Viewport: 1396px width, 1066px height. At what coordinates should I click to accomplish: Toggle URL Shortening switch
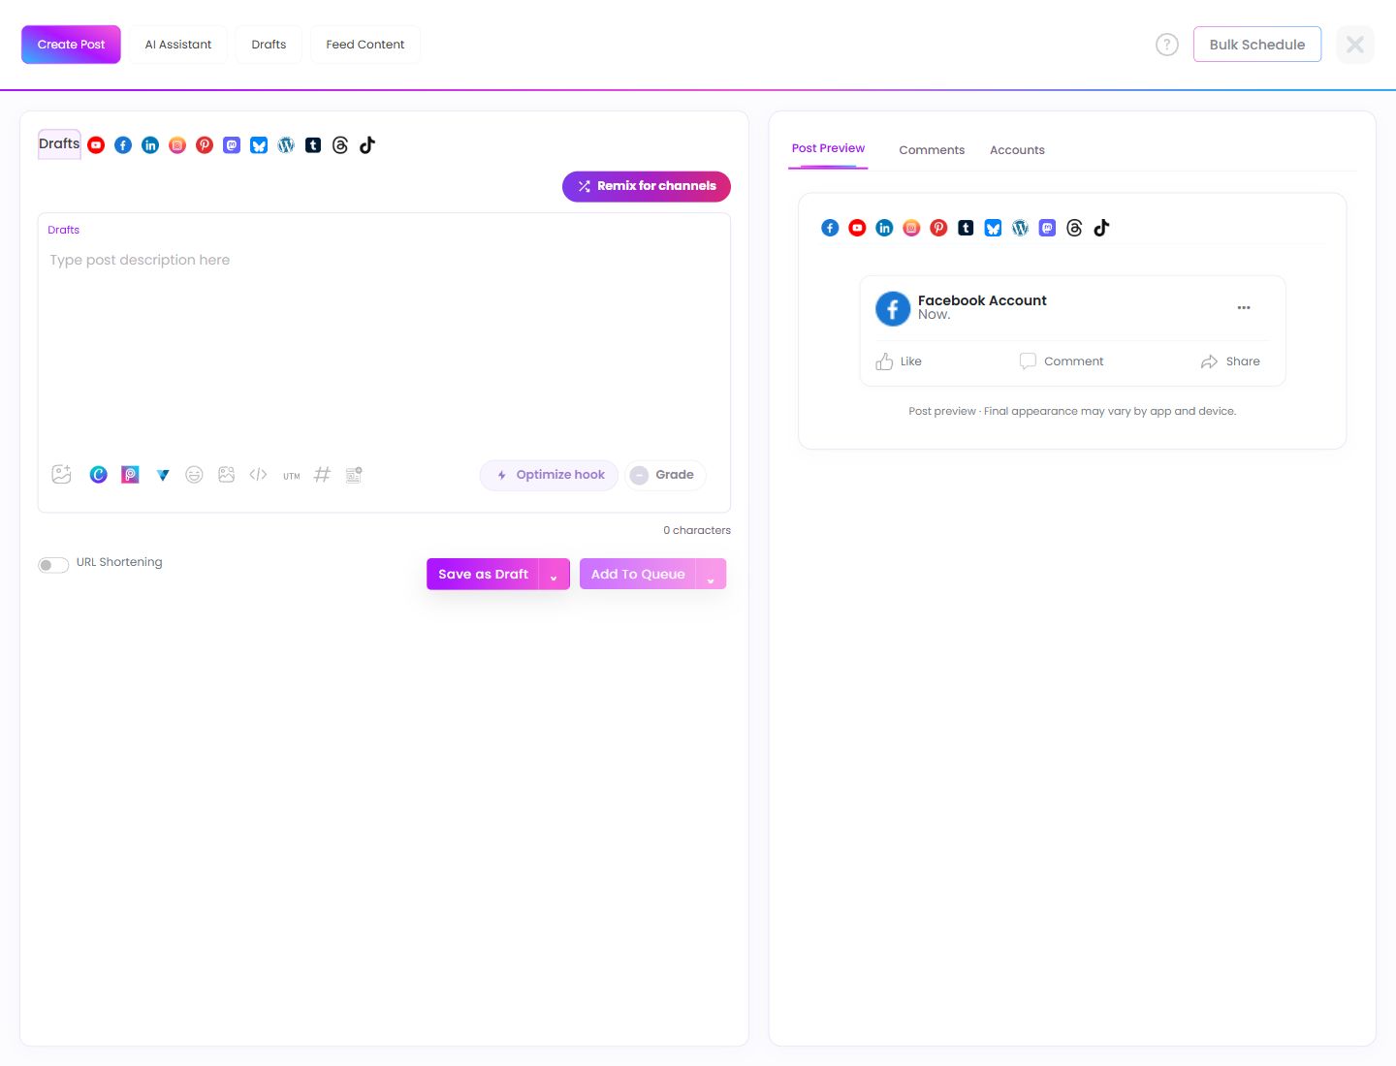53,565
